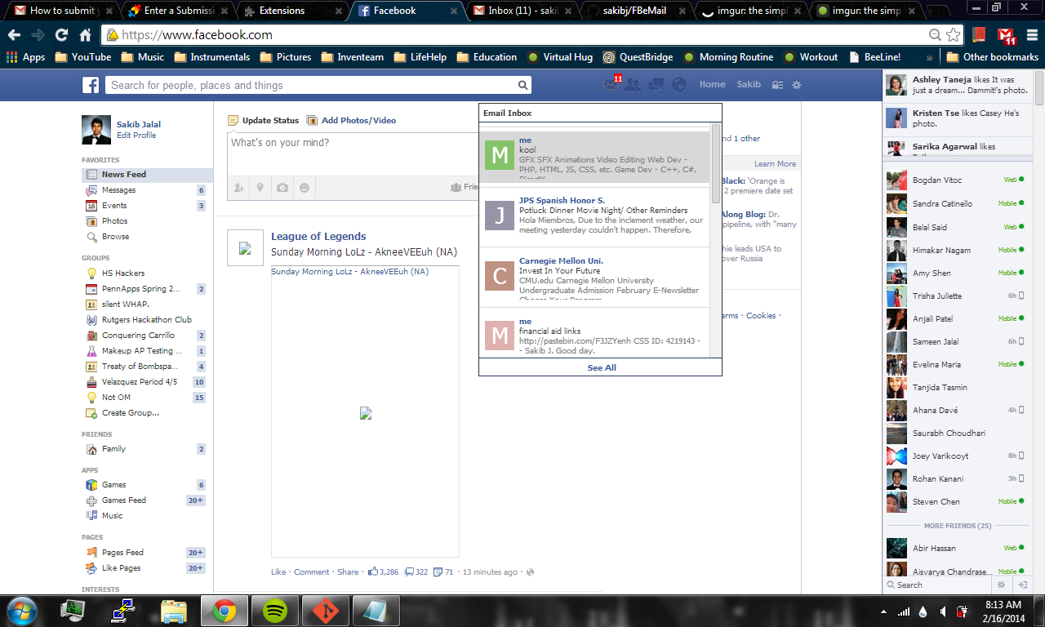Click the search magnifier icon in Facebook search

click(522, 85)
